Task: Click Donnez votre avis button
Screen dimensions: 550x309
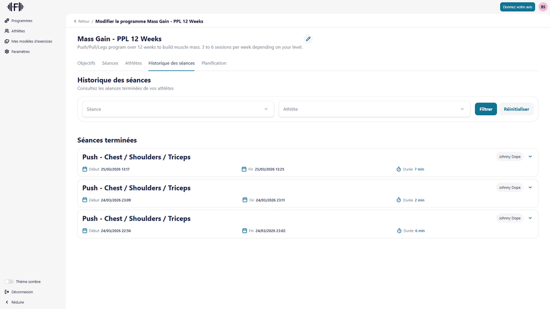Action: 517,7
